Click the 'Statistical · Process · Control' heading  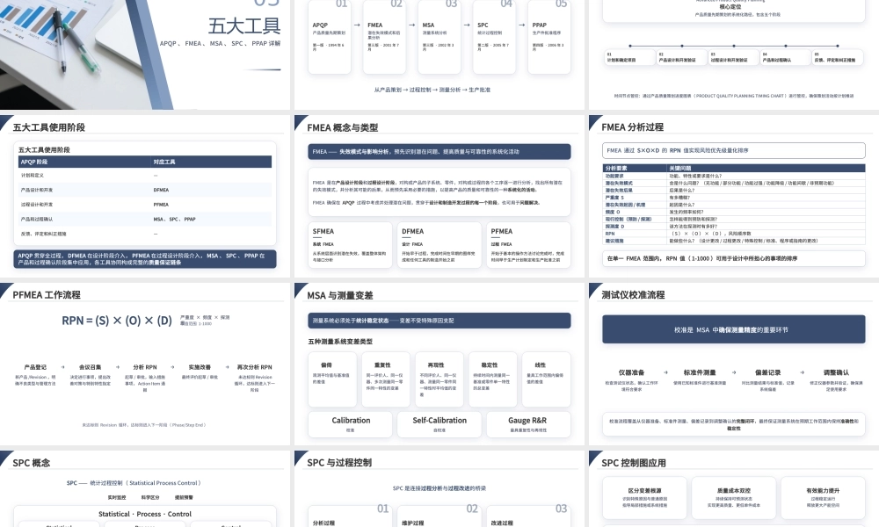145,514
